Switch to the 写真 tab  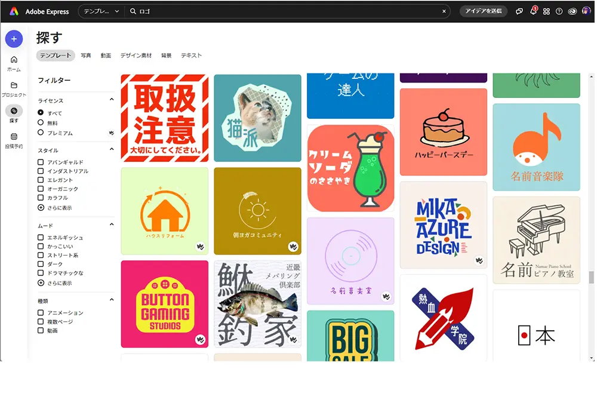(86, 55)
